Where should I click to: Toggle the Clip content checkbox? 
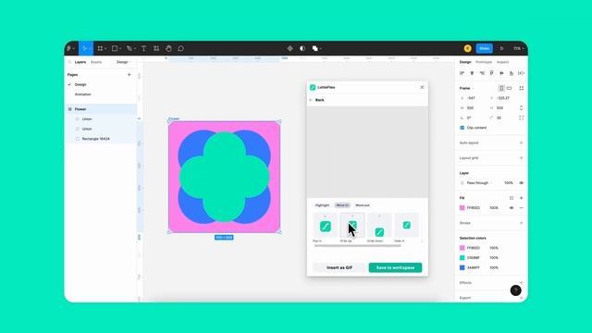pos(462,128)
